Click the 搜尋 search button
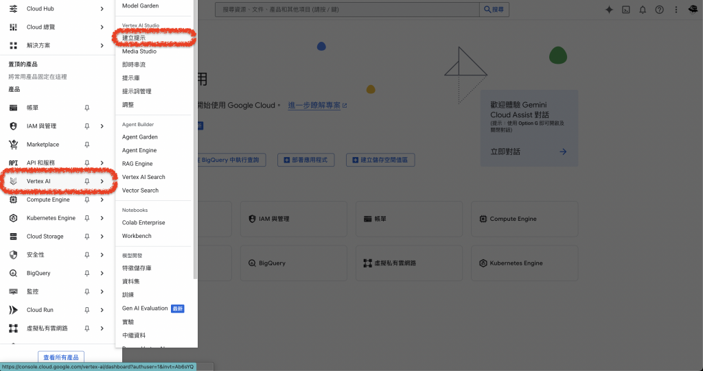Viewport: 703px width, 371px height. [494, 10]
